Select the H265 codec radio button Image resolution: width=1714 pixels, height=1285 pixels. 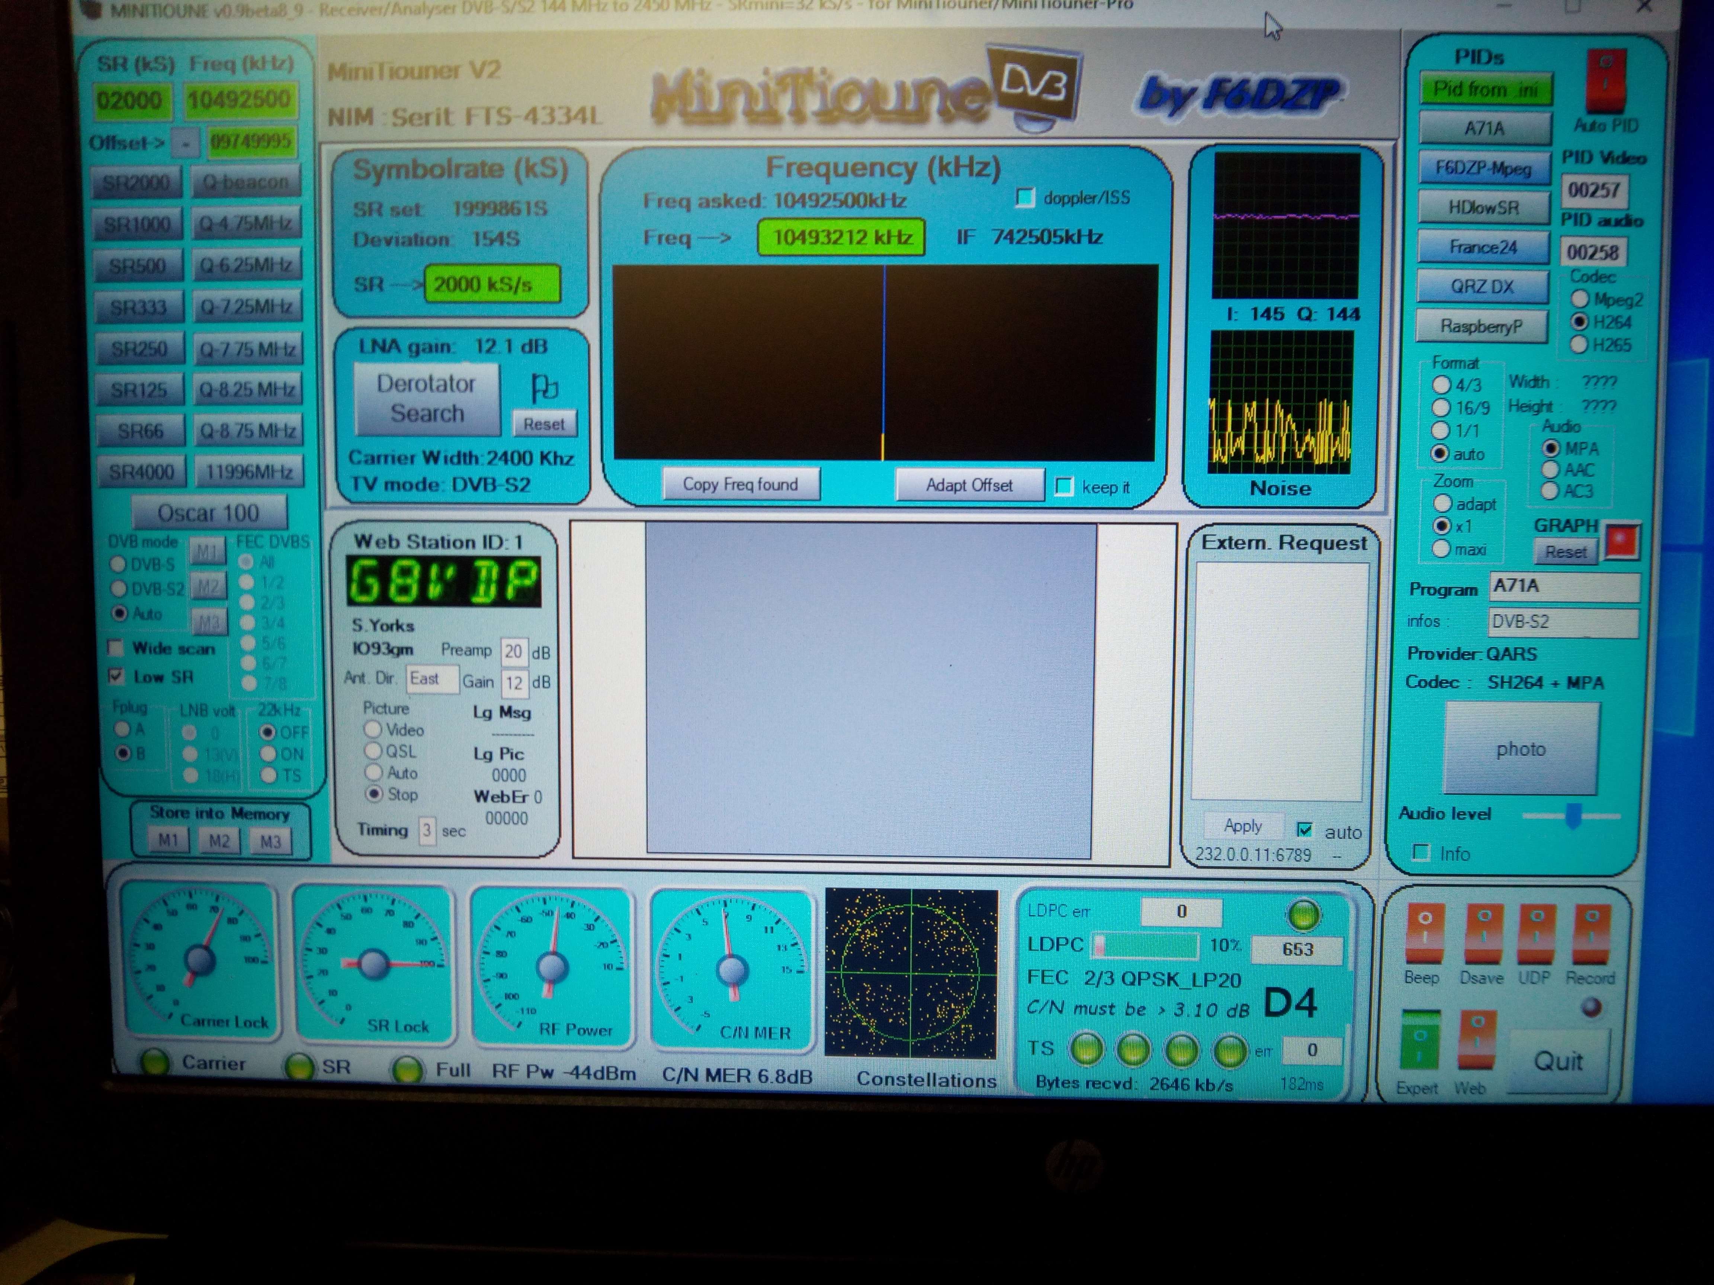point(1579,345)
